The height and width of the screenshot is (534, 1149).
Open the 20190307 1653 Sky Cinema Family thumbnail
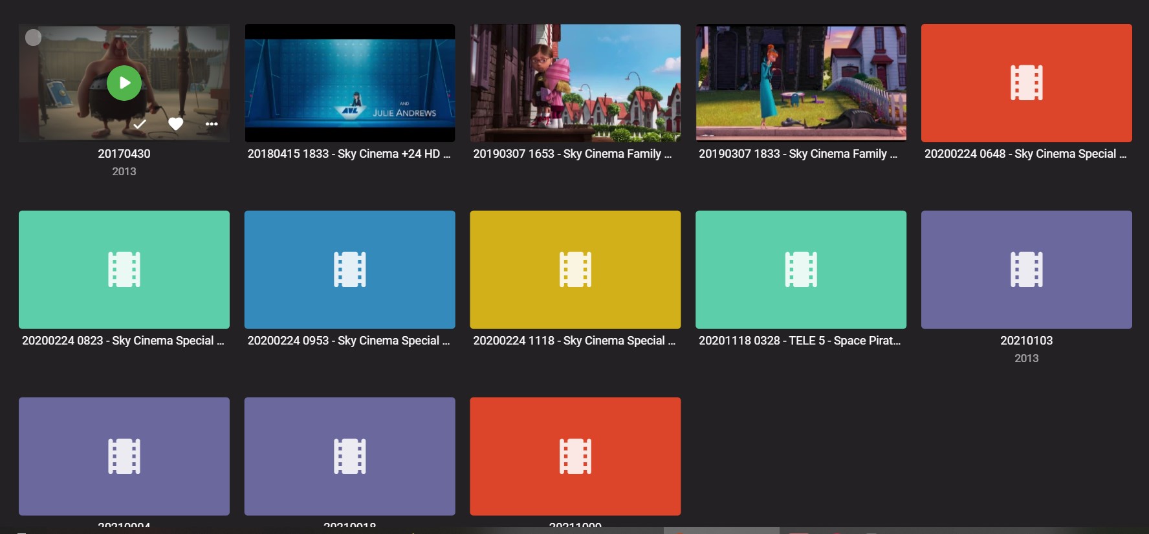[x=575, y=83]
